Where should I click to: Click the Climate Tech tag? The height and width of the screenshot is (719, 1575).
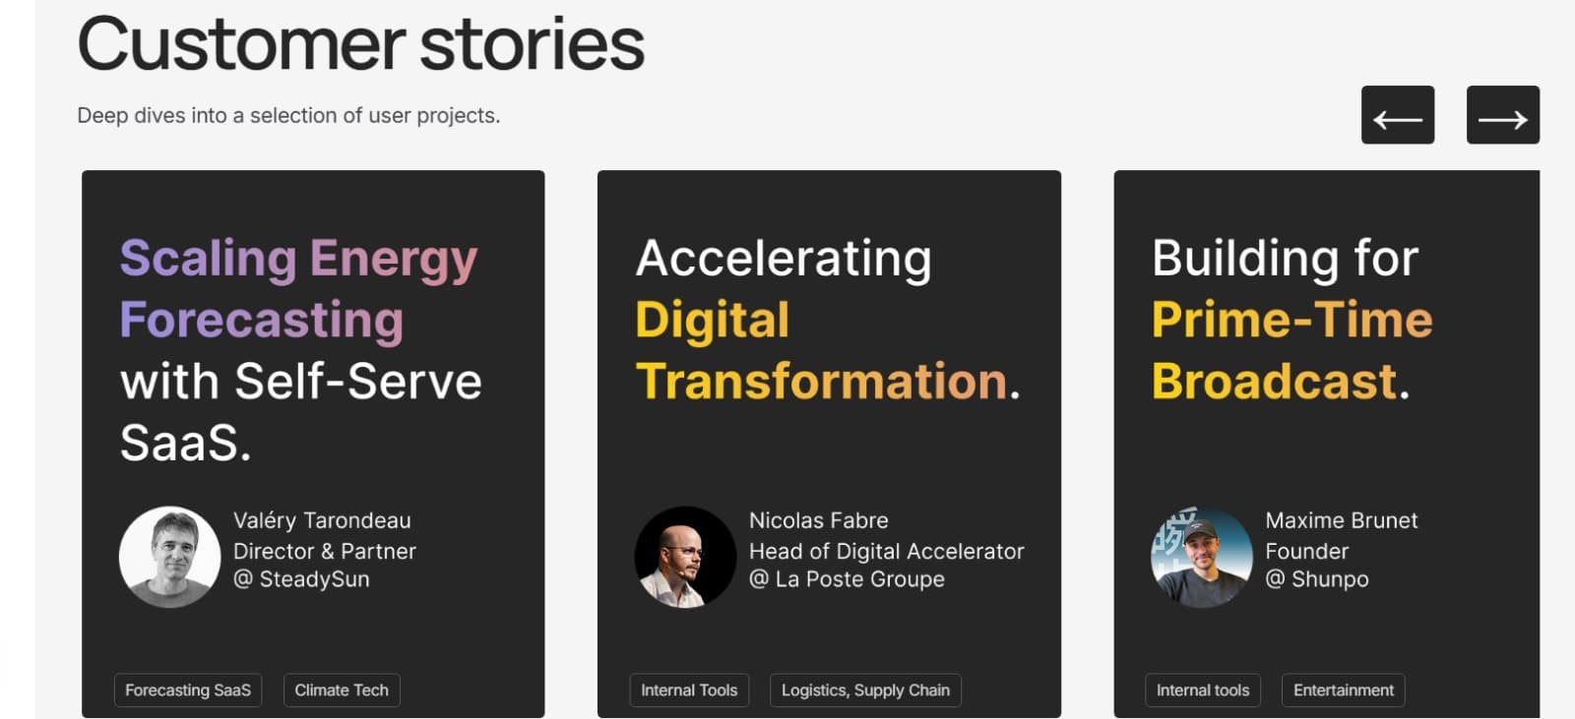[341, 689]
